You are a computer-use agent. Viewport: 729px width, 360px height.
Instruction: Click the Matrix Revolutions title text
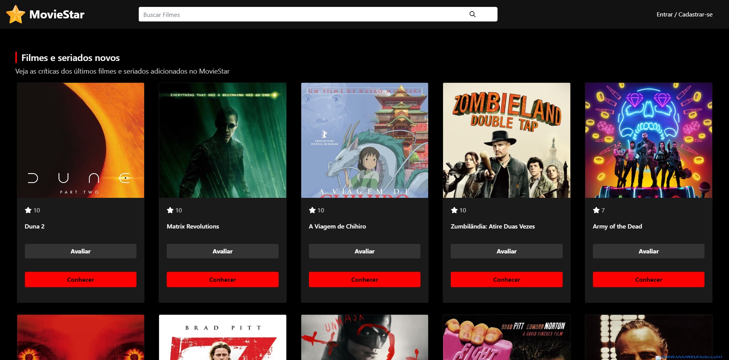click(193, 226)
